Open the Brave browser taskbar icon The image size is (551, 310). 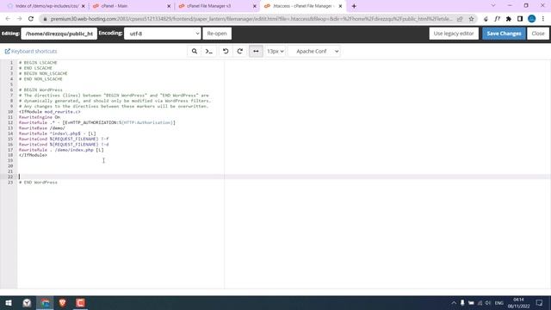click(x=63, y=302)
